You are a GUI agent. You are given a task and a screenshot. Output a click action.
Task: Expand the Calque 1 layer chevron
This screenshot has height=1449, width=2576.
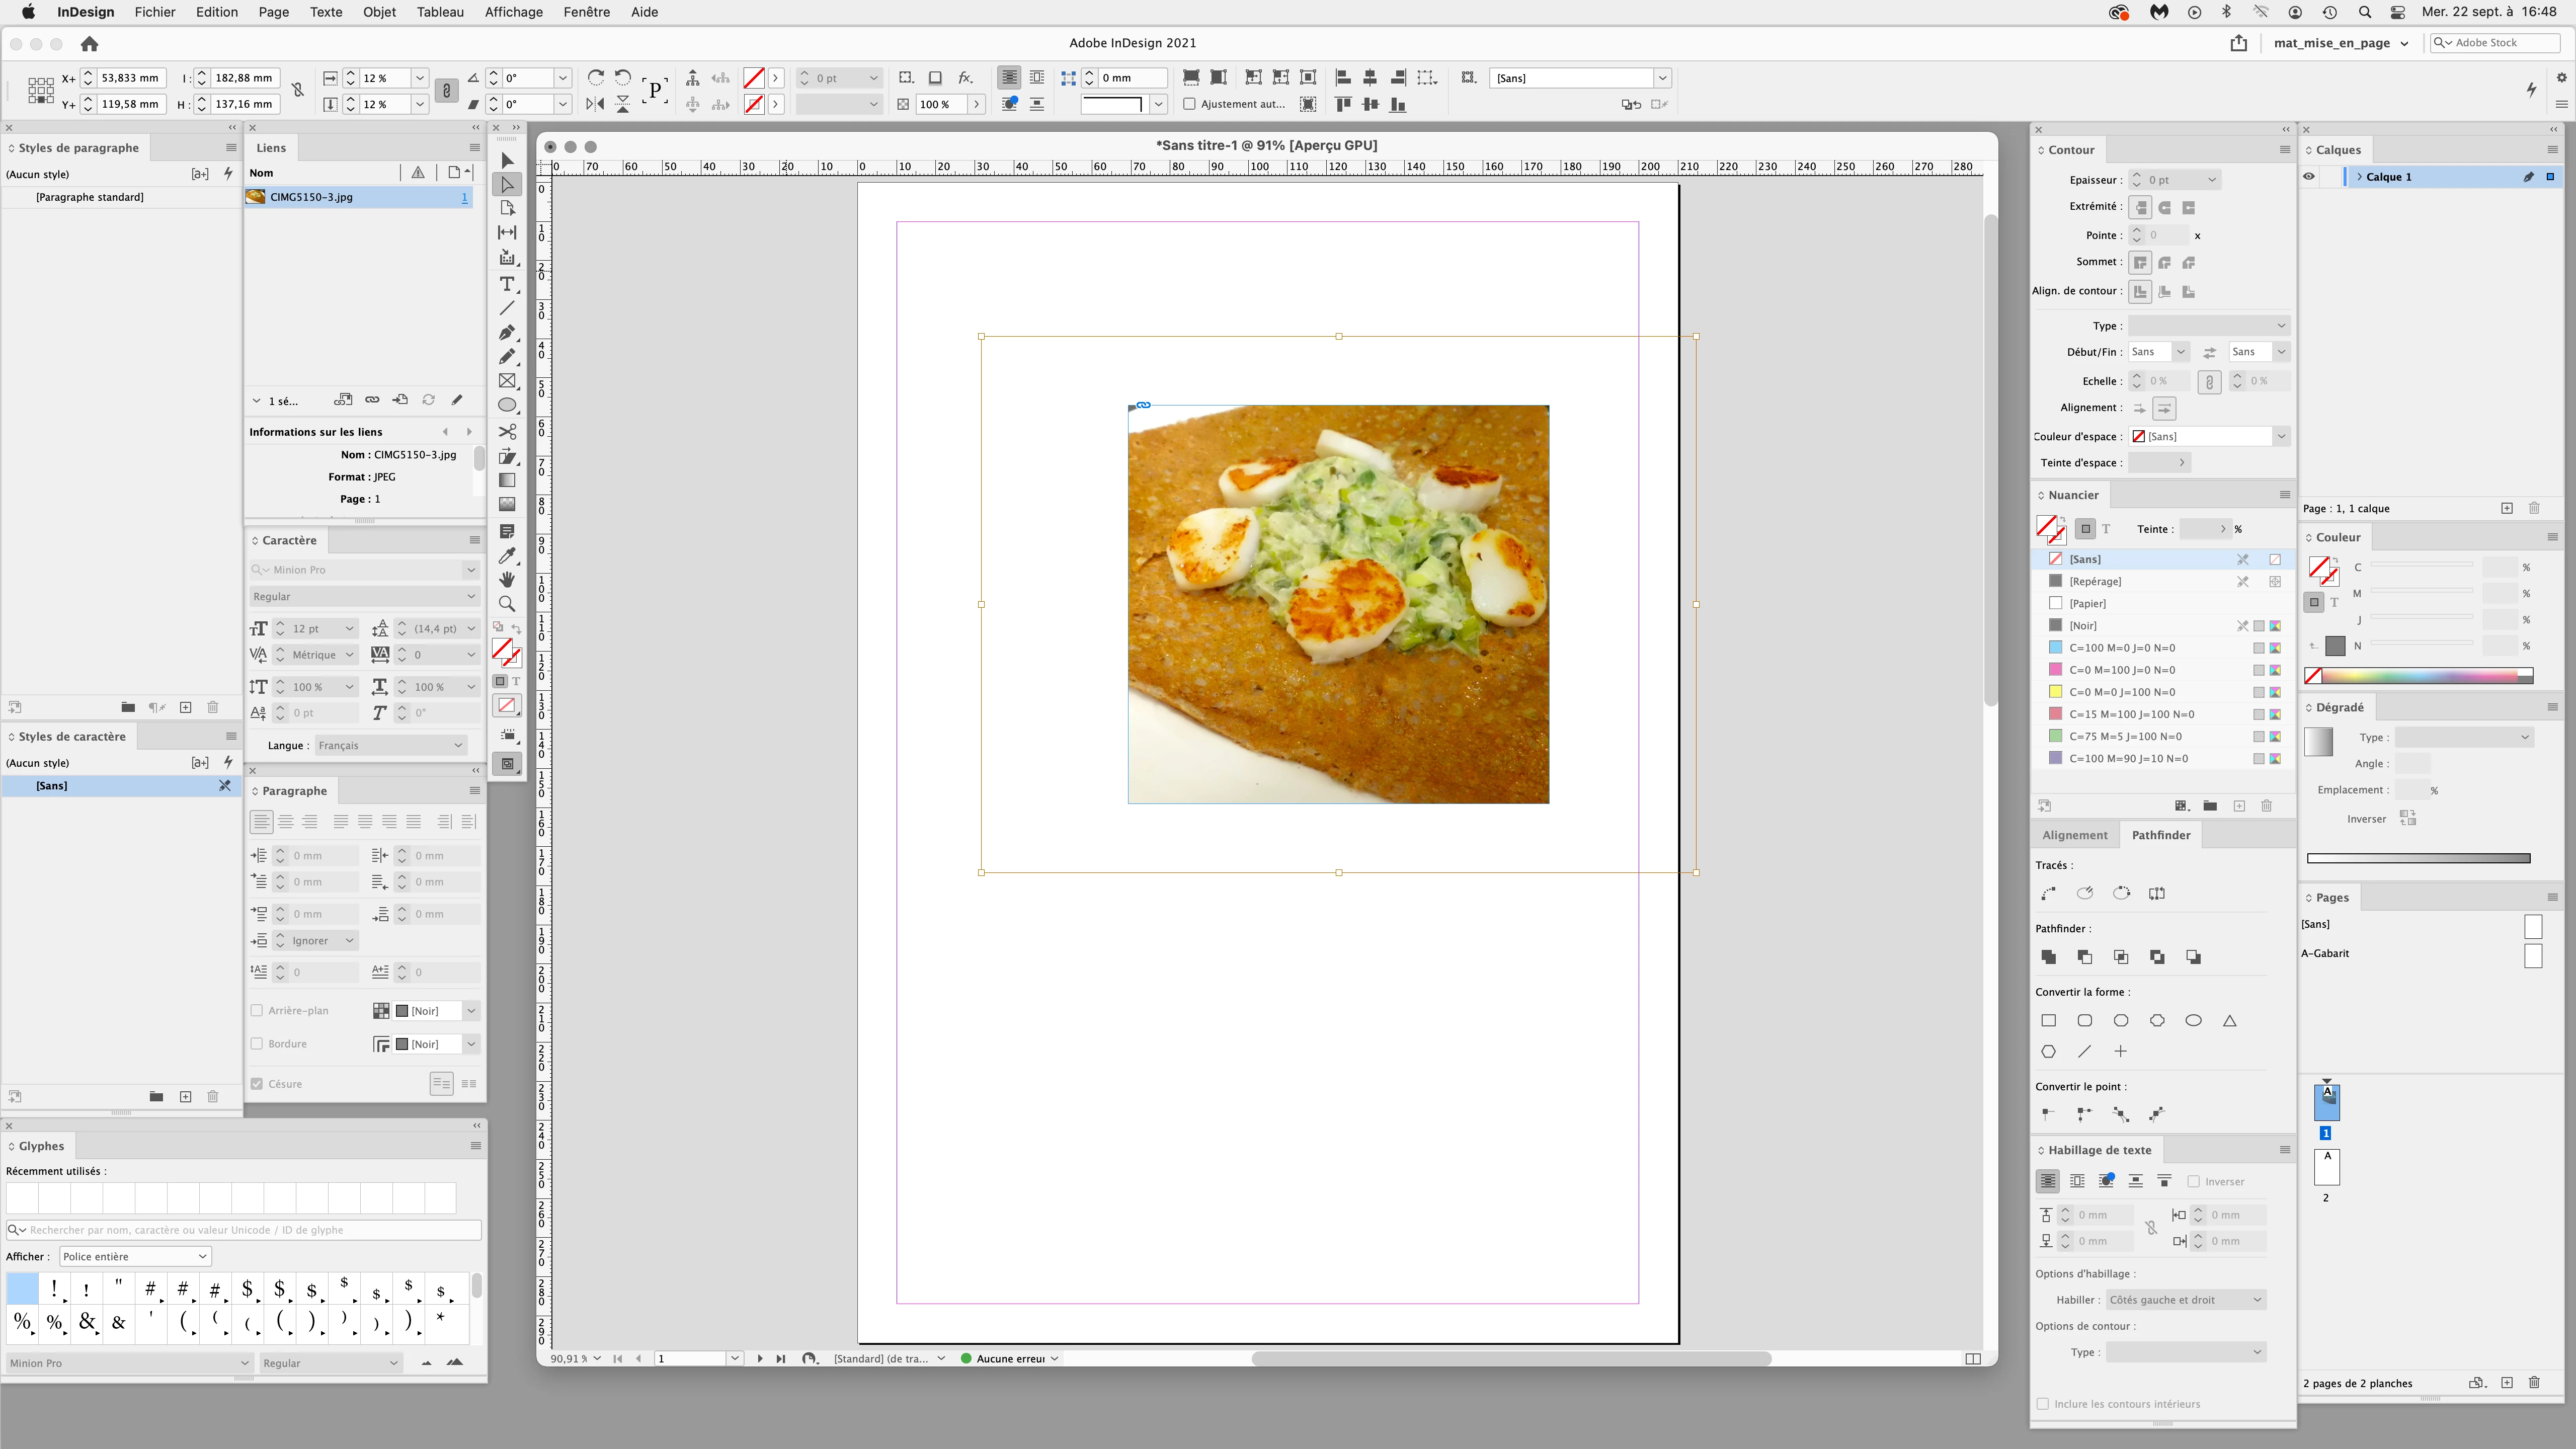tap(2360, 177)
